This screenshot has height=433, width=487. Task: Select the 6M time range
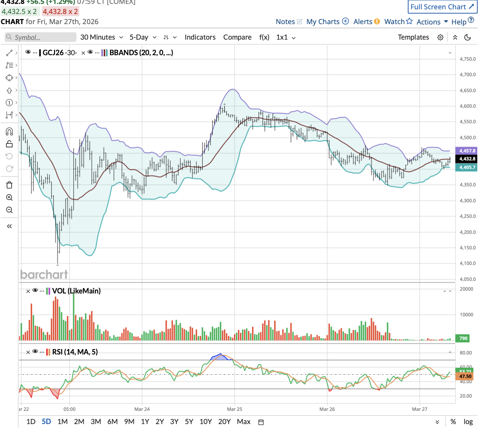coord(113,422)
